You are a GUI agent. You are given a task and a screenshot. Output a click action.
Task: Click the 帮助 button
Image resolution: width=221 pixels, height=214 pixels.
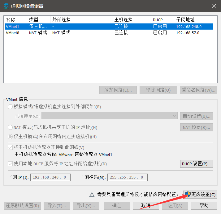click(x=204, y=206)
